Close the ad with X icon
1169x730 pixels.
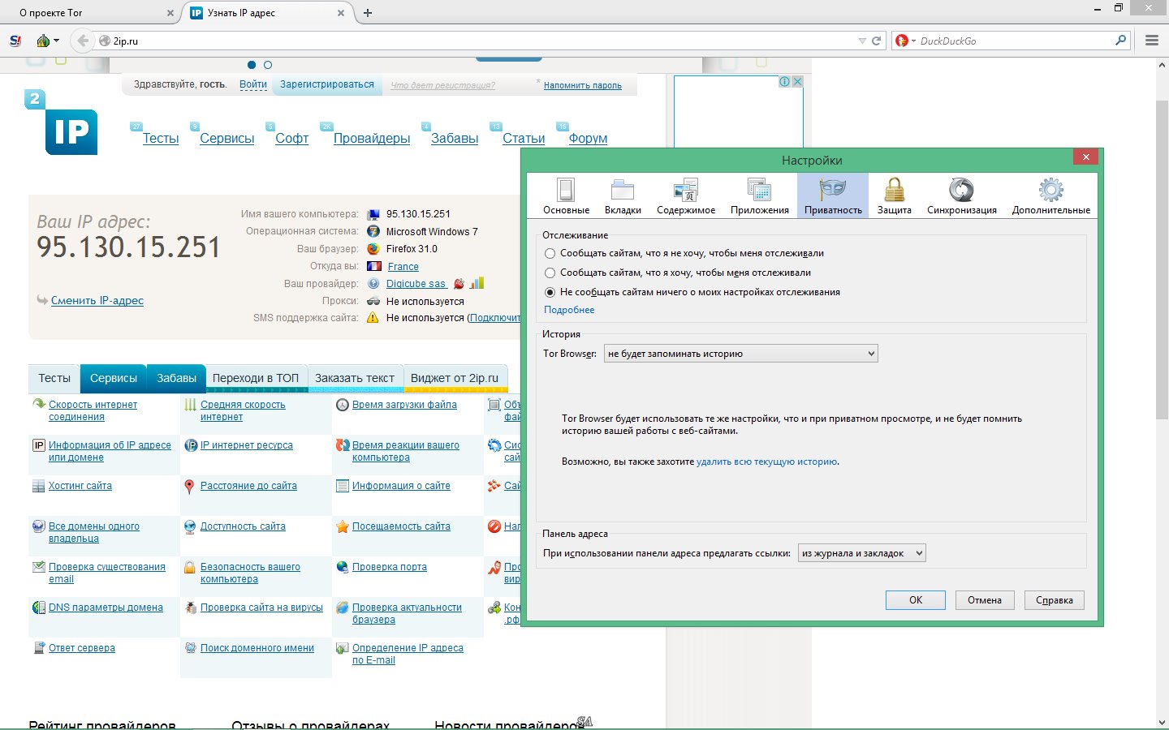click(797, 81)
